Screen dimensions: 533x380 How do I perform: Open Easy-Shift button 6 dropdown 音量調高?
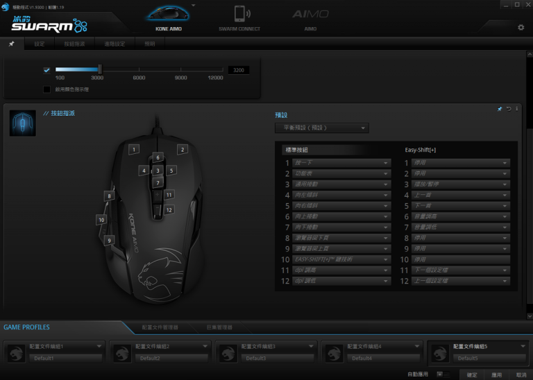(x=461, y=216)
